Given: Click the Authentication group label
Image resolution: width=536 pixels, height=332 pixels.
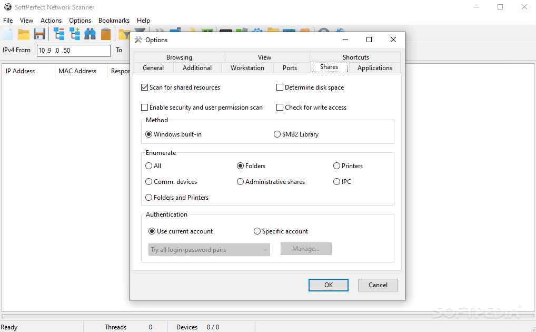Looking at the screenshot, I should point(166,214).
